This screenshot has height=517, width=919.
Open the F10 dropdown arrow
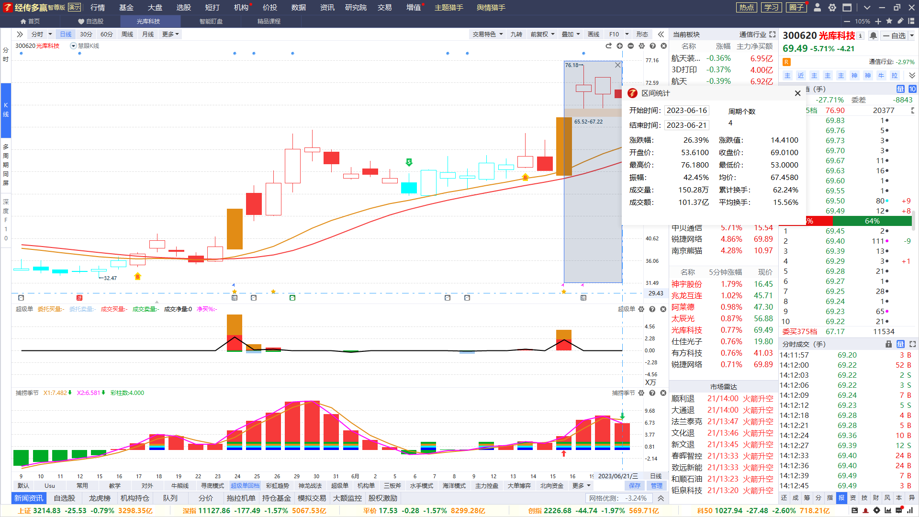(627, 34)
